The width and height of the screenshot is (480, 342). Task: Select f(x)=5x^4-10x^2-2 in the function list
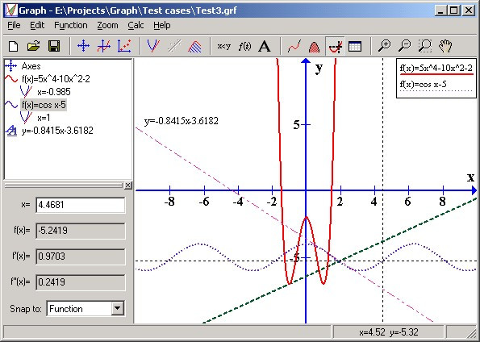click(x=56, y=79)
